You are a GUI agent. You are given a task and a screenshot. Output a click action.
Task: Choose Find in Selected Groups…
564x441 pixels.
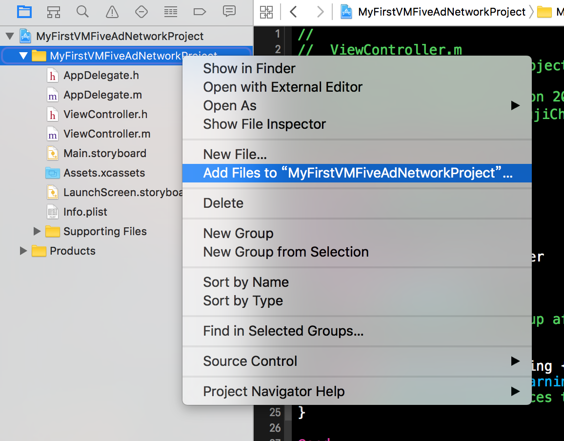click(x=357, y=331)
